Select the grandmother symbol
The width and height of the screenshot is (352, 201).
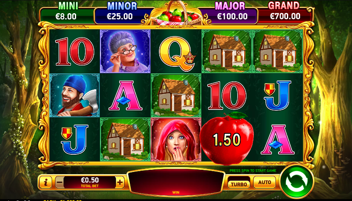click(x=125, y=51)
